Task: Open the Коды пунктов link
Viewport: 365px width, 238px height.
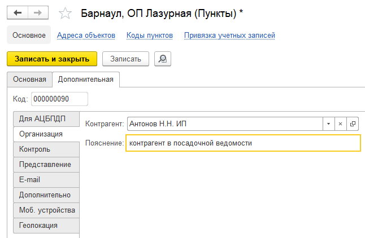Action: click(x=150, y=36)
